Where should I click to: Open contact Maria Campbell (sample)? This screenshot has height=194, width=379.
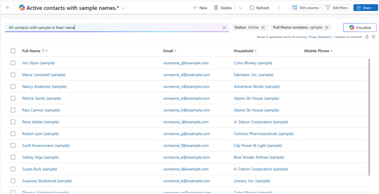point(44,75)
